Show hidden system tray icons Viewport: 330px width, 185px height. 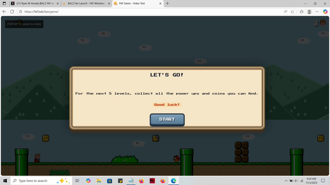286,181
